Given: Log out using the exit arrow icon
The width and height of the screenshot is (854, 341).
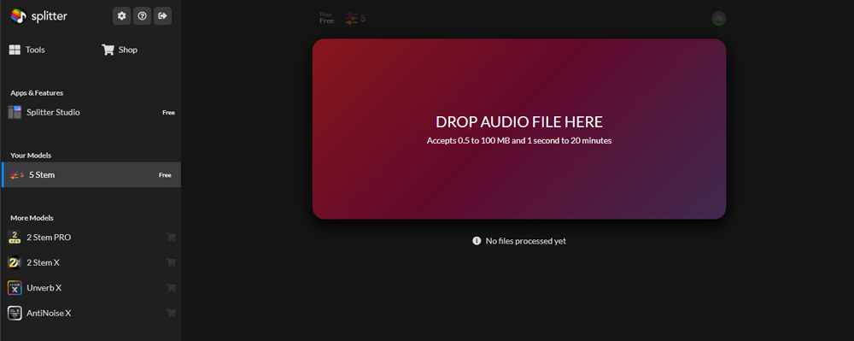Looking at the screenshot, I should click(x=162, y=16).
